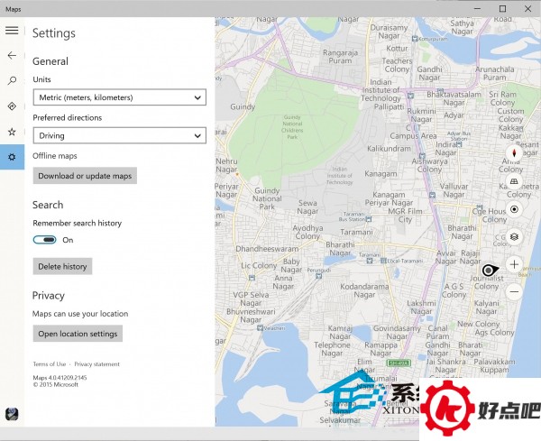Minimize the Maps window
Screen dimensions: 541x441
[478, 9]
